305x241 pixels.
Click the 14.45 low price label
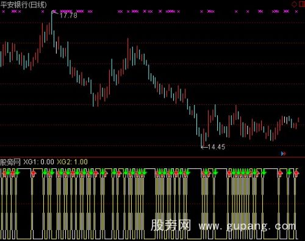[x=217, y=147]
